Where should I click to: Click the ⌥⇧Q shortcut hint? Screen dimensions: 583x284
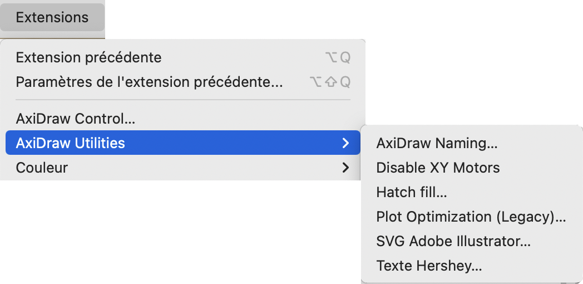pyautogui.click(x=330, y=82)
